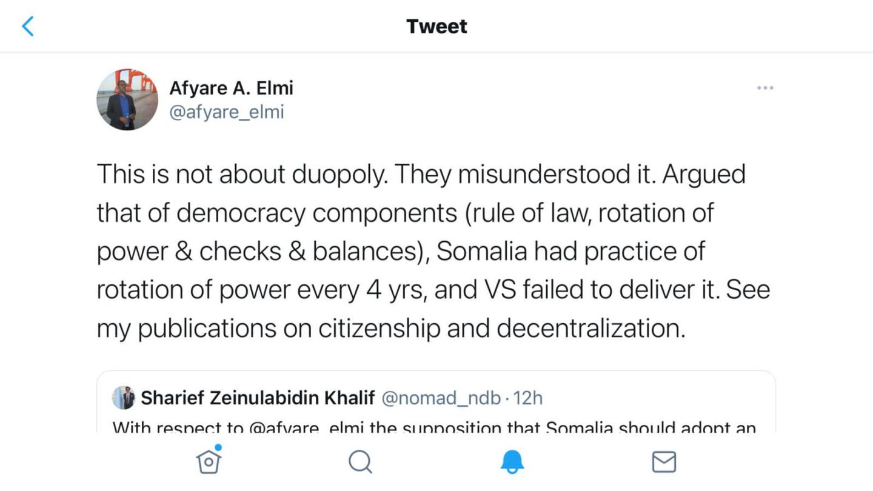Go back using the top-left arrow
873x491 pixels.
[28, 27]
